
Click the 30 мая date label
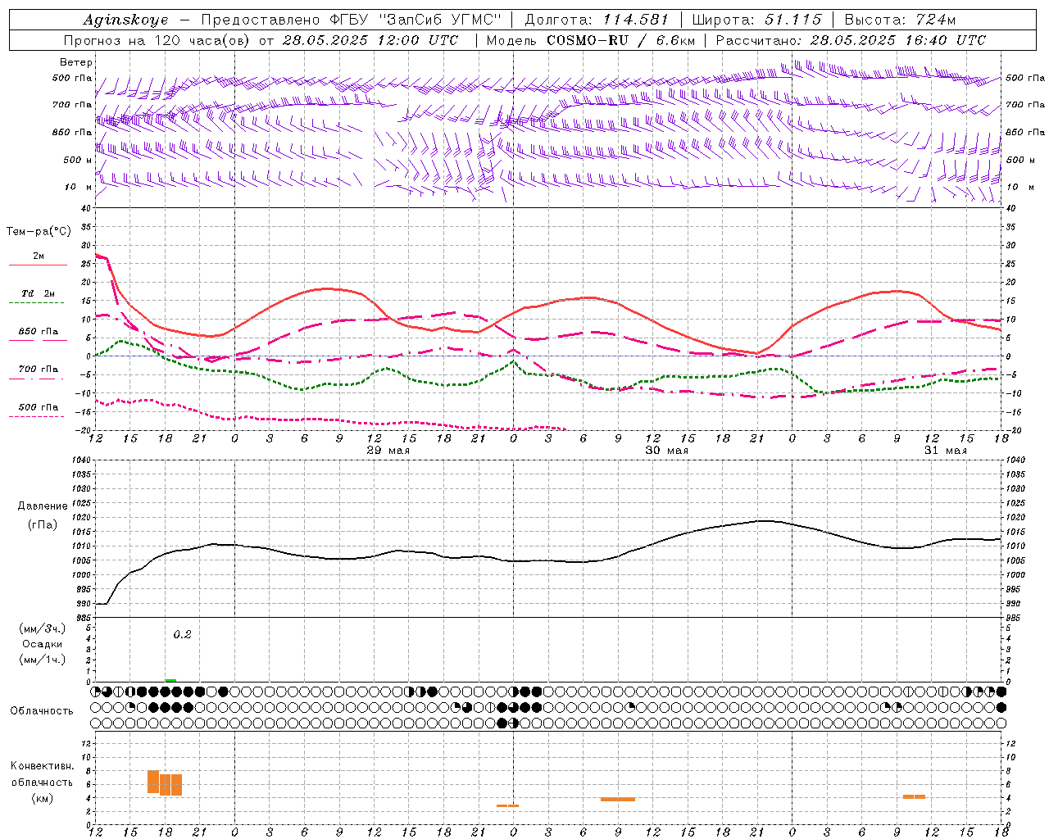tap(666, 451)
